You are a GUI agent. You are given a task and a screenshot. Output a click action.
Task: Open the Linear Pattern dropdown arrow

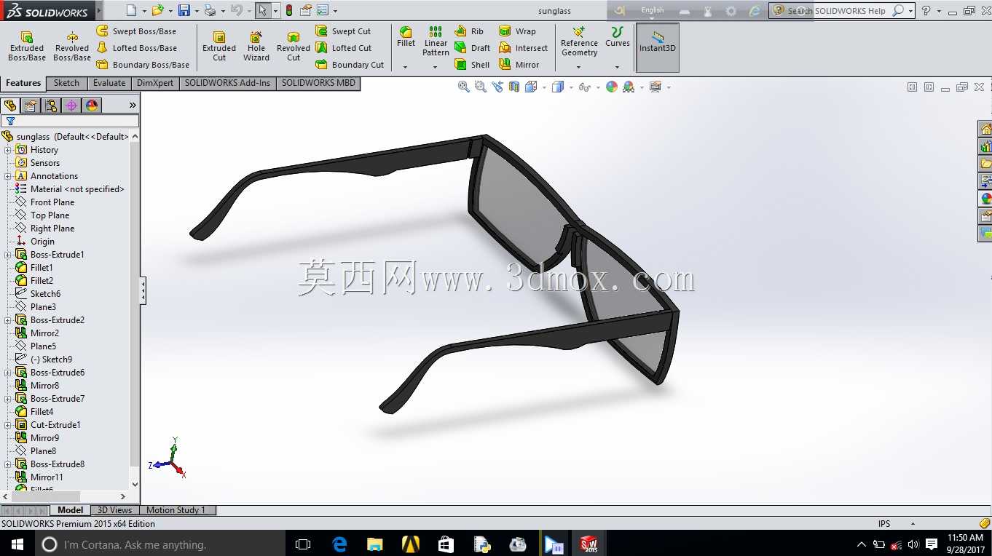point(436,67)
